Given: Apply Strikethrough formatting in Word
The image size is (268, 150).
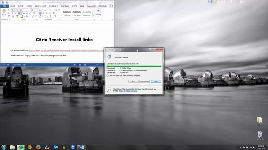Looking at the screenshot, I should tap(24, 13).
